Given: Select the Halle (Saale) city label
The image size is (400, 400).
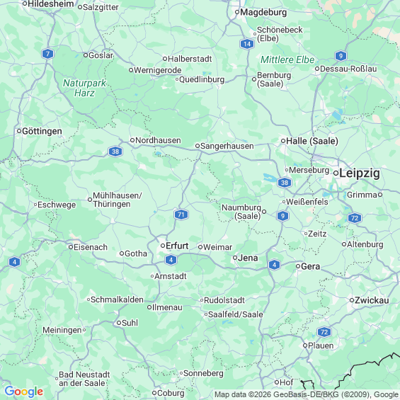Looking at the screenshot, I should [x=312, y=141].
